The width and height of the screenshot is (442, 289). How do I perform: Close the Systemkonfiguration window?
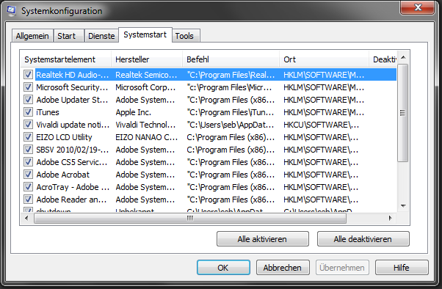418,7
